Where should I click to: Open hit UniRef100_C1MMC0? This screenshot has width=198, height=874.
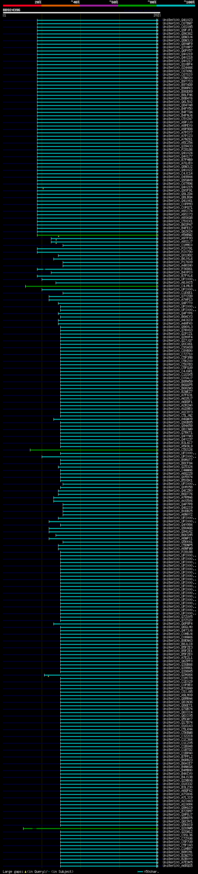[x=178, y=245]
